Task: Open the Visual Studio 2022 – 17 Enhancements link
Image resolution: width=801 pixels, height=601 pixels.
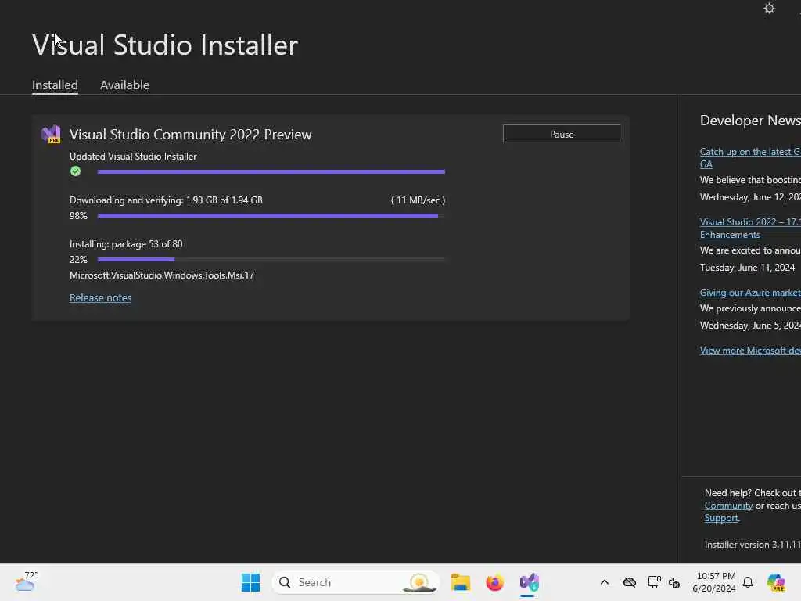Action: (750, 228)
